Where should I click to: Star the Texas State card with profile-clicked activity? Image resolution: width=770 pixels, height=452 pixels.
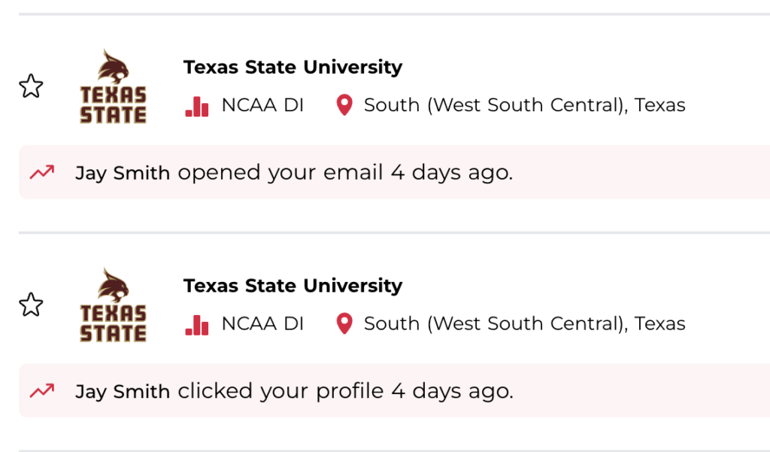[31, 305]
